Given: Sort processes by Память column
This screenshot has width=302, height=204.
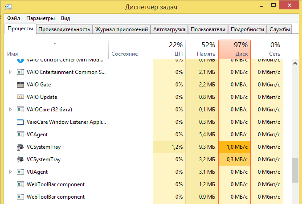Looking at the screenshot, I should click(202, 49).
